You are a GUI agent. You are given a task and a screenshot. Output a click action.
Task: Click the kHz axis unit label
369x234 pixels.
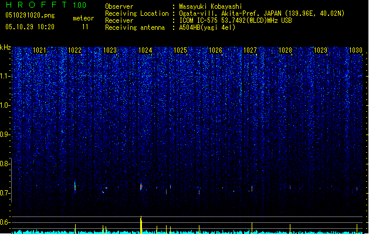pyautogui.click(x=5, y=47)
